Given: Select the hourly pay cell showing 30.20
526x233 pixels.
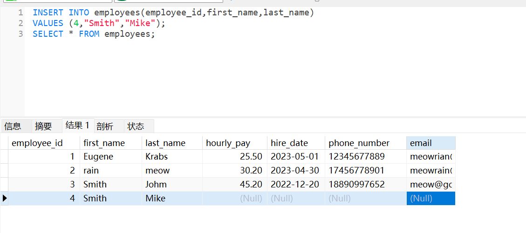Looking at the screenshot, I should click(251, 171).
